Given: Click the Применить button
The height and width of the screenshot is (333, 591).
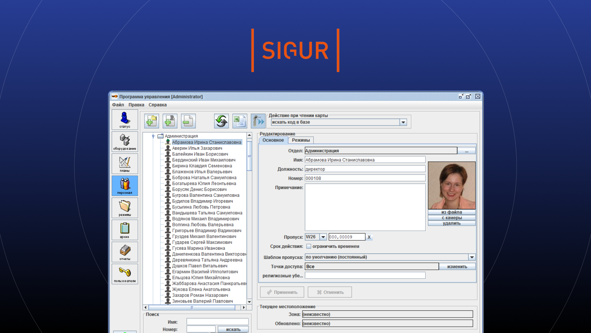Looking at the screenshot, I should click(x=282, y=292).
